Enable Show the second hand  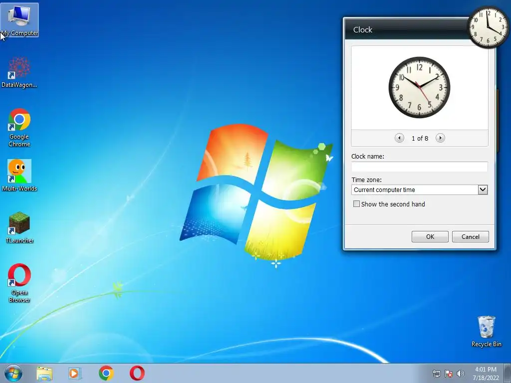[x=356, y=204]
